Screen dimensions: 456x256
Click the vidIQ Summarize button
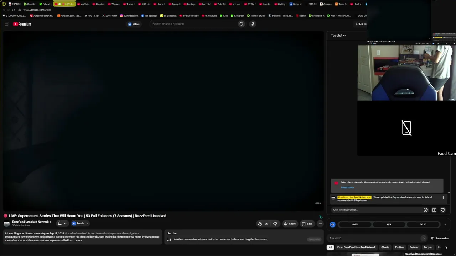click(440, 238)
